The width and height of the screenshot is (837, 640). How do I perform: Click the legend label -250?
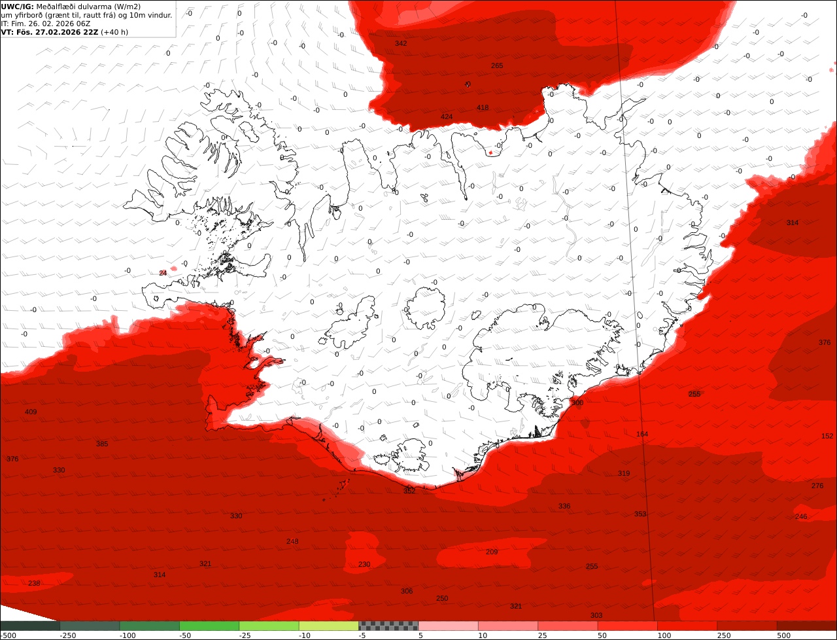[68, 635]
